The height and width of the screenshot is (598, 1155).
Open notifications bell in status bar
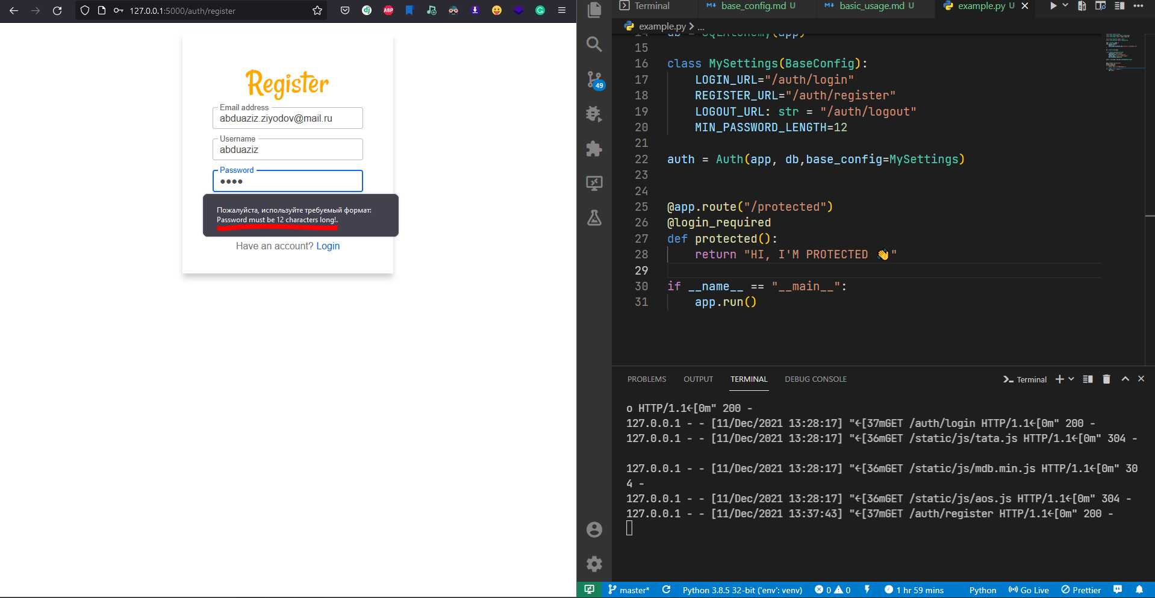tap(1139, 590)
